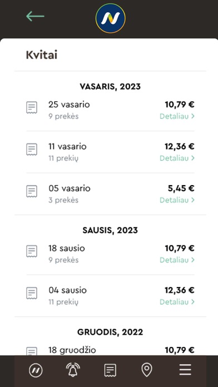Tap receipt icon for 05 vasario
Screen dimensions: 218x387
click(x=32, y=191)
